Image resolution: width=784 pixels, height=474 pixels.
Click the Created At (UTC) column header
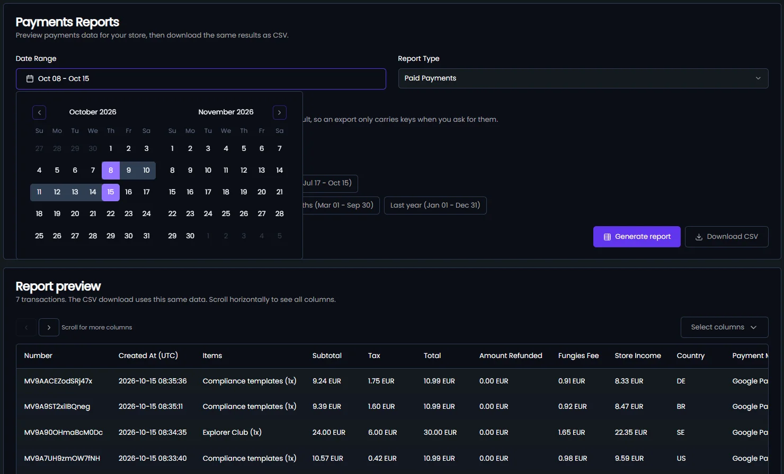tap(148, 356)
